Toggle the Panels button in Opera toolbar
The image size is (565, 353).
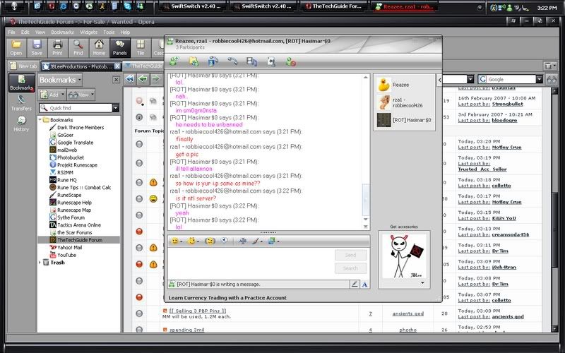click(119, 47)
